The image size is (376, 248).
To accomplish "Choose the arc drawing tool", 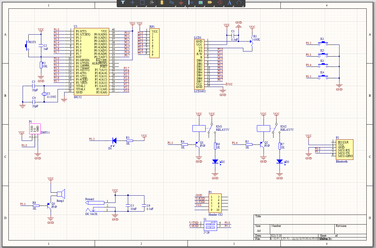I will [x=239, y=2].
